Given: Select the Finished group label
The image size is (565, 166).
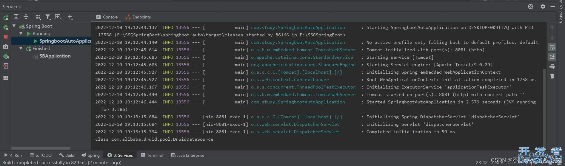Looking at the screenshot, I should [41, 49].
